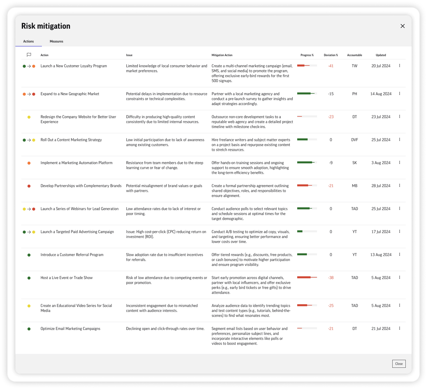Click the flag icon column header
The height and width of the screenshot is (389, 427).
pyautogui.click(x=29, y=55)
